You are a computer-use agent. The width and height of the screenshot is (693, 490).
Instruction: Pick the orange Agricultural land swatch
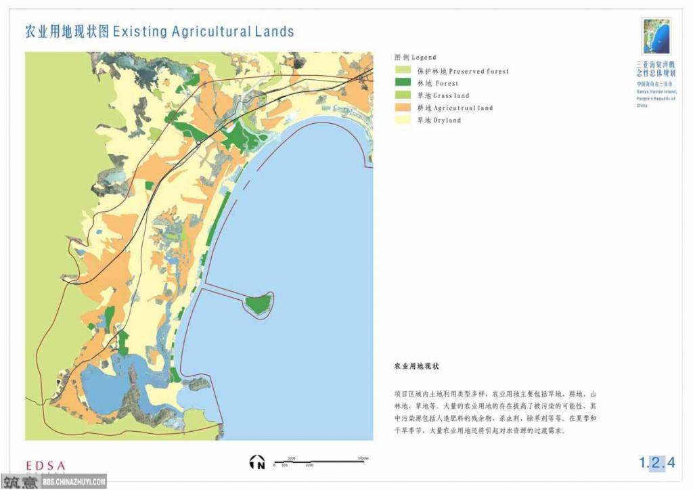click(404, 108)
